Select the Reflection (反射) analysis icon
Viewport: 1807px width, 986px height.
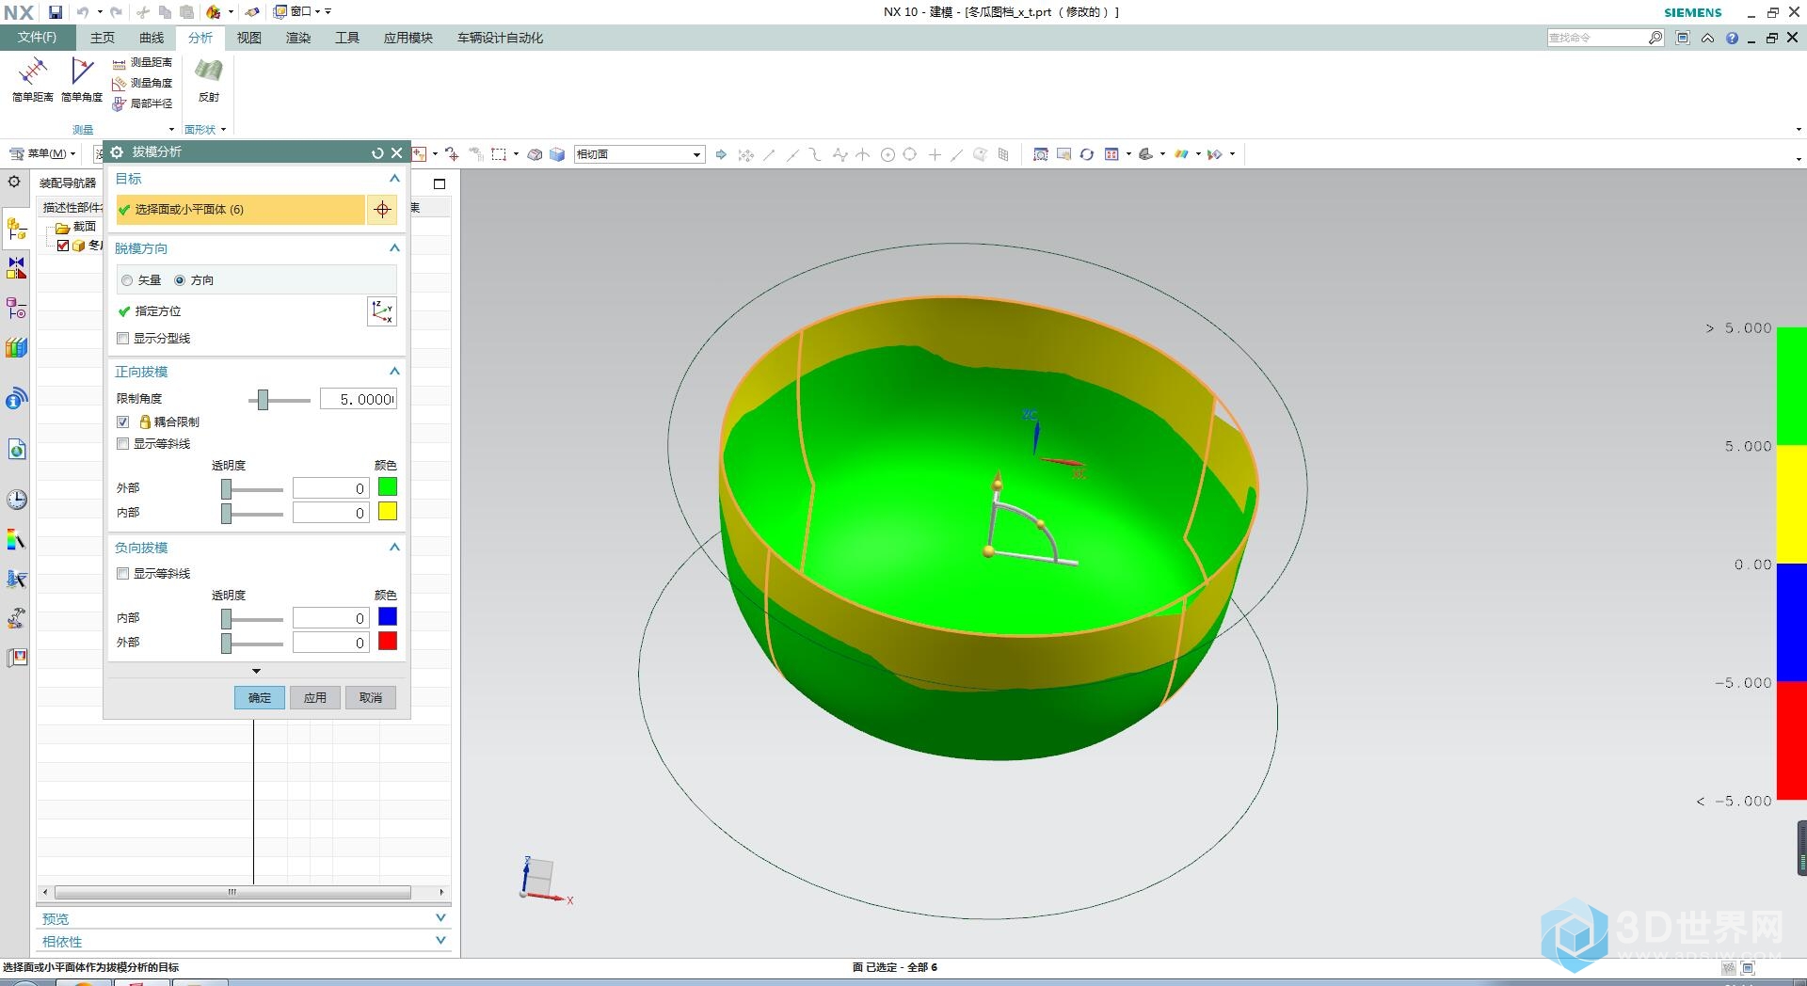point(208,78)
